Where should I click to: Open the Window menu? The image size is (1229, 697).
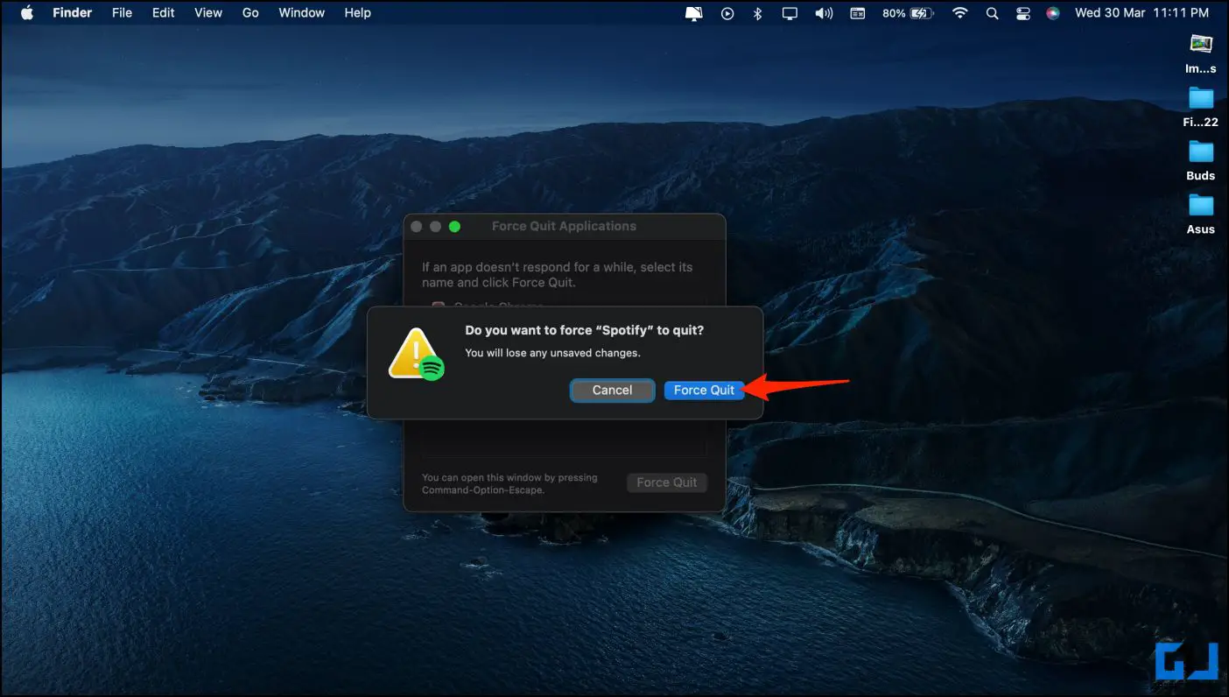point(302,13)
